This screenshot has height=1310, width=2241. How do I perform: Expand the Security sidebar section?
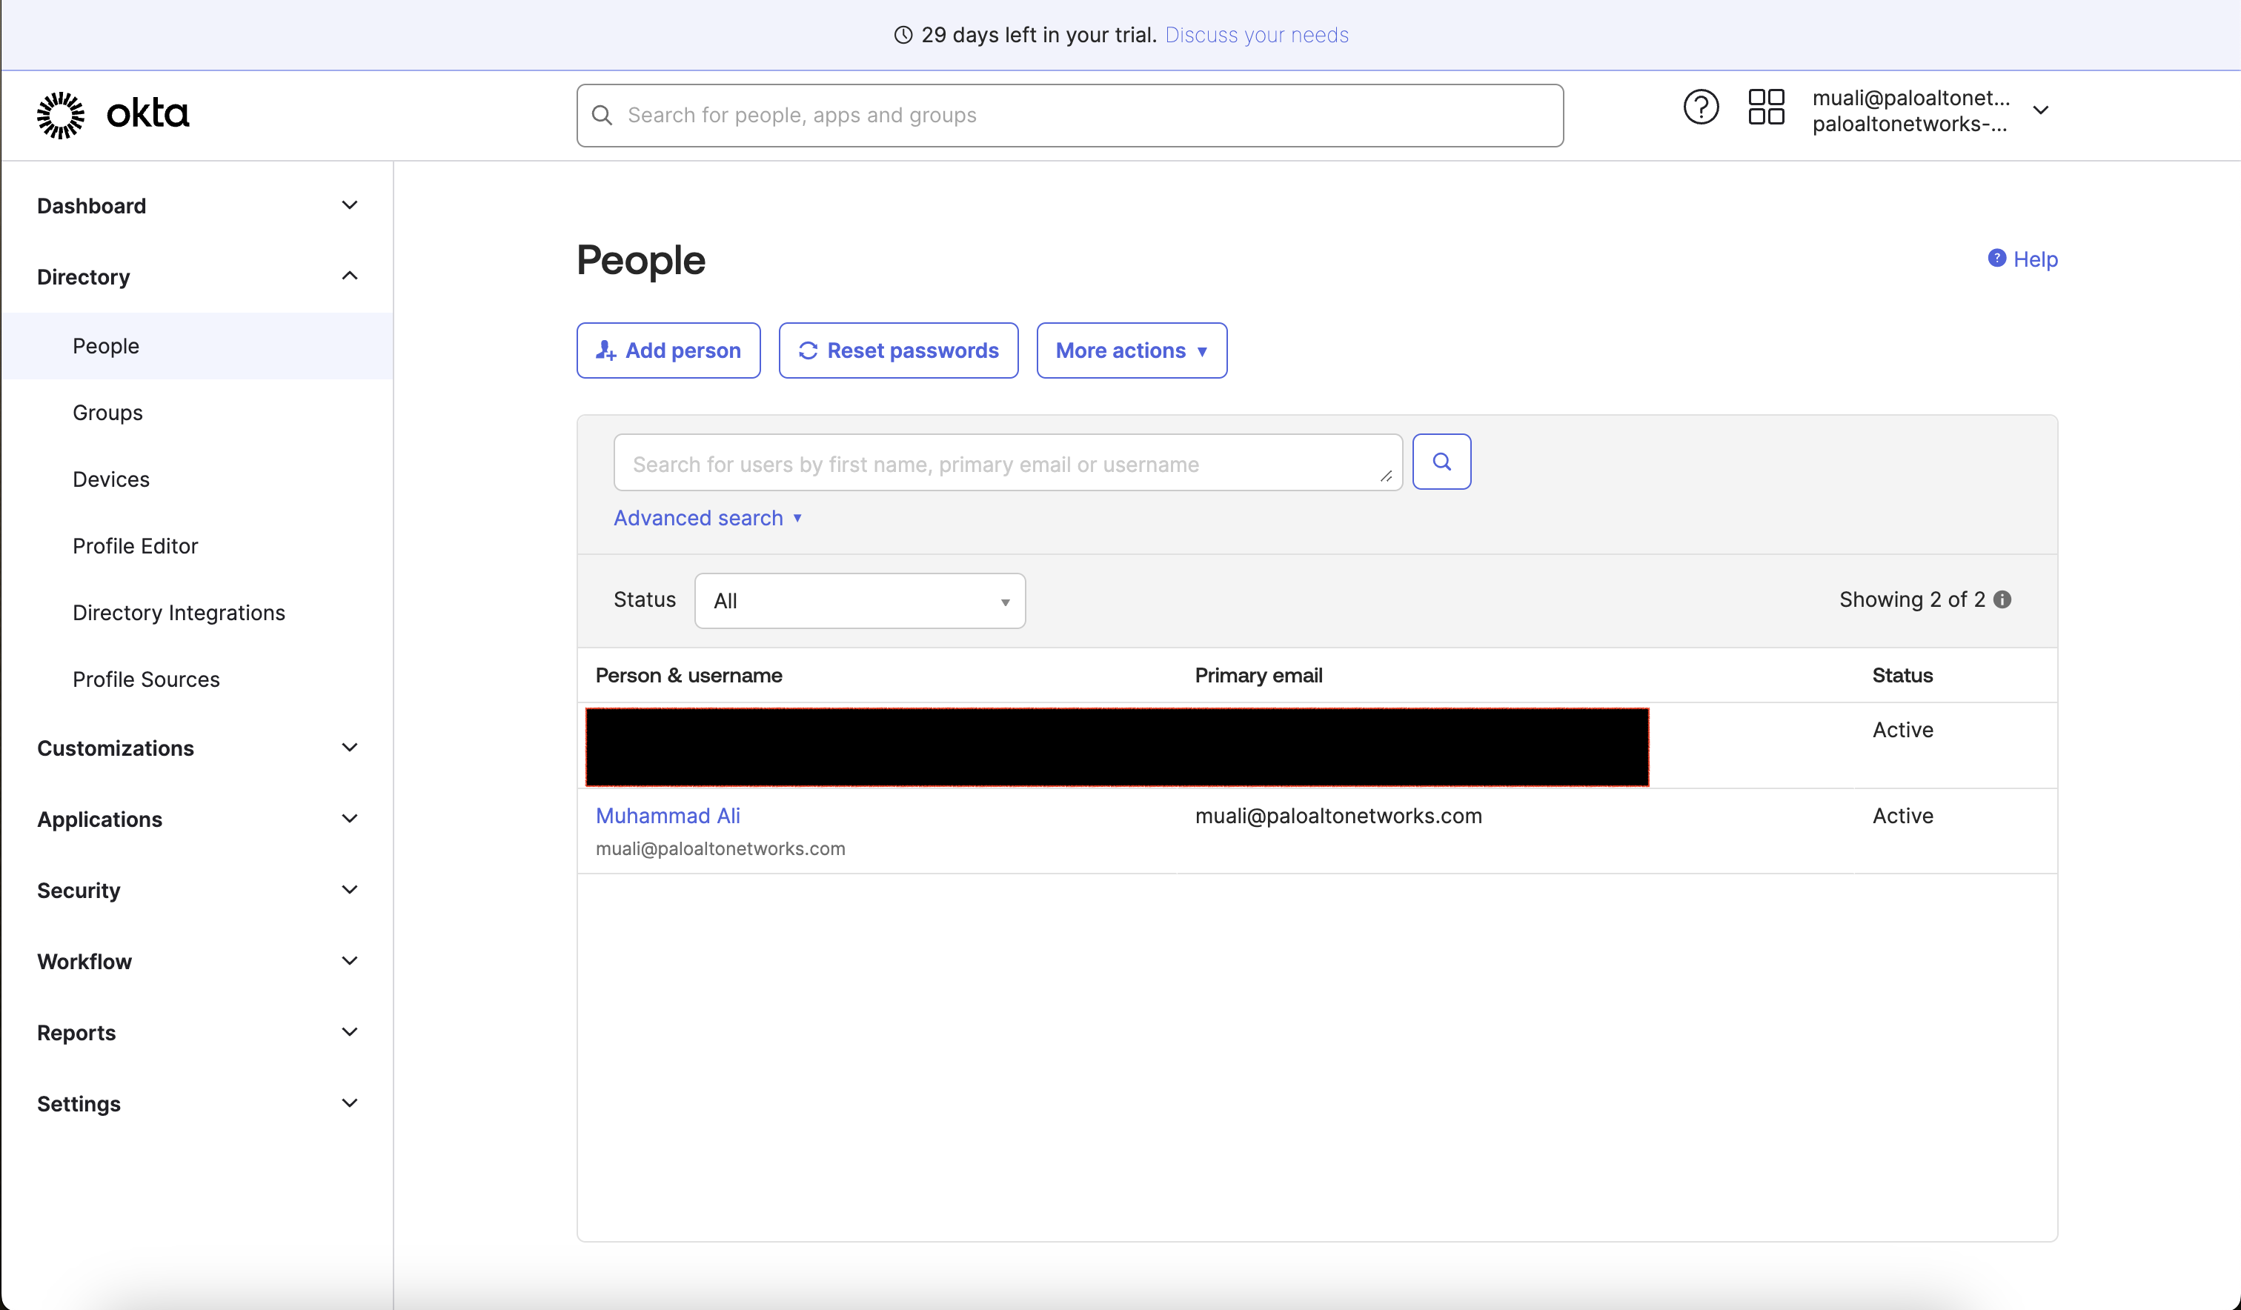[x=350, y=890]
